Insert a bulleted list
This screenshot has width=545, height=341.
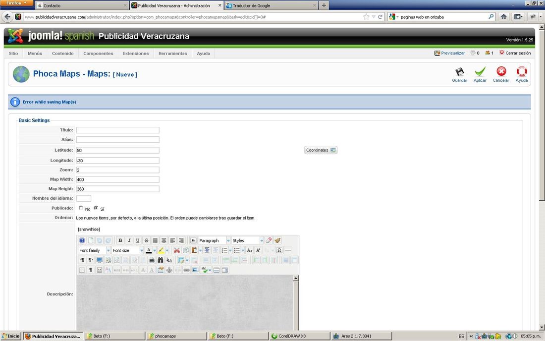[237, 250]
